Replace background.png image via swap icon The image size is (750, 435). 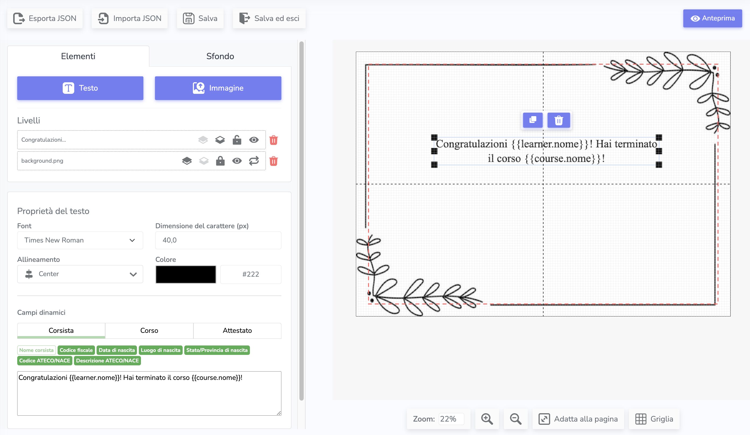click(254, 161)
